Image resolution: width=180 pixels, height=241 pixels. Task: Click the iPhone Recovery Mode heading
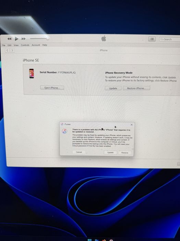click(x=119, y=73)
